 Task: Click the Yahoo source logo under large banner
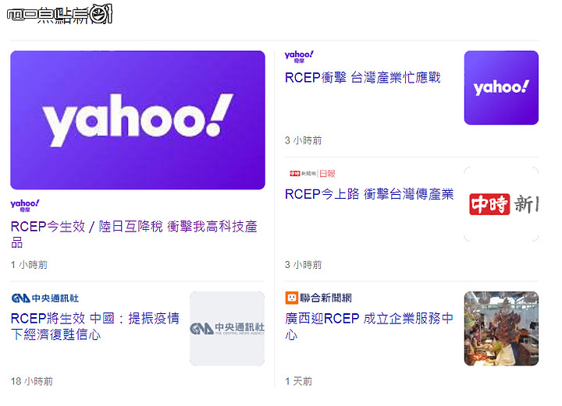(x=25, y=206)
